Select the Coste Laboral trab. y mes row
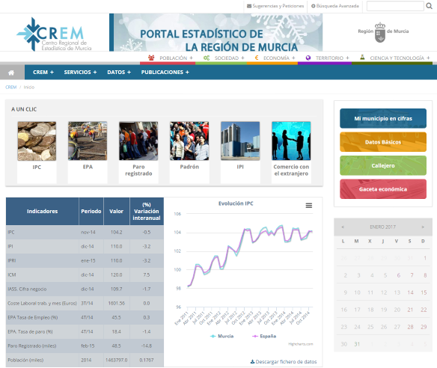Image resolution: width=437 pixels, height=368 pixels. point(85,304)
